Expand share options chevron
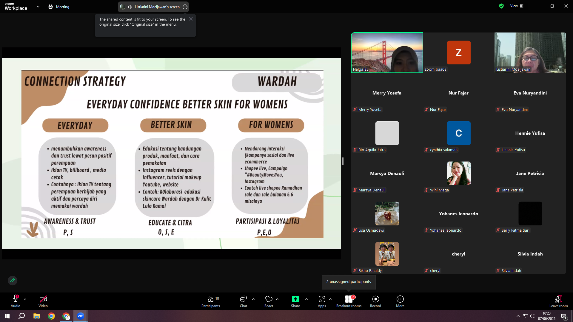573x322 pixels. click(x=306, y=299)
